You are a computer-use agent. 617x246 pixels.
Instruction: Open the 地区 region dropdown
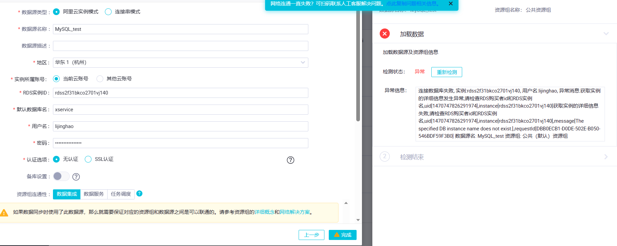[181, 63]
